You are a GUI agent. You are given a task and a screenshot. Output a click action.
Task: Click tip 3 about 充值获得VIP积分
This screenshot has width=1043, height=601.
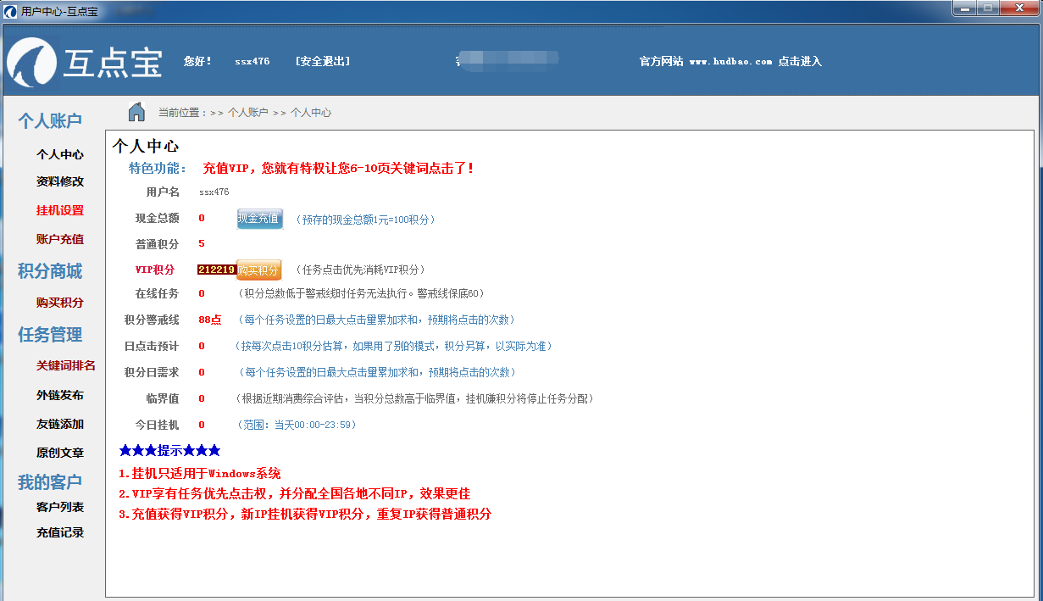pos(305,515)
